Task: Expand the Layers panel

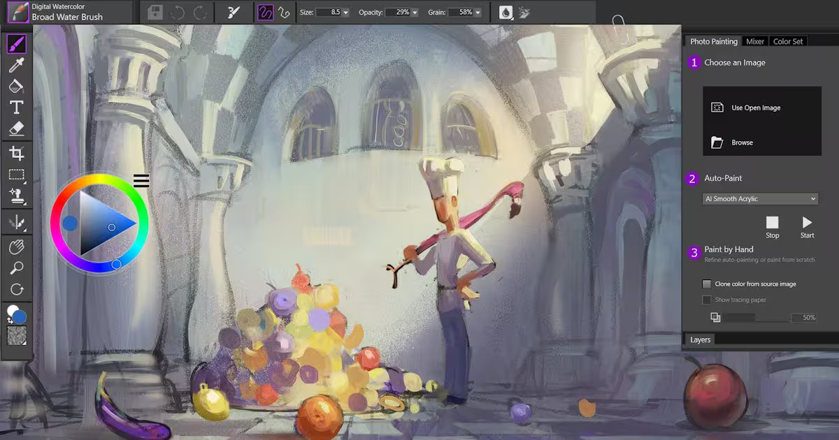Action: [x=700, y=339]
